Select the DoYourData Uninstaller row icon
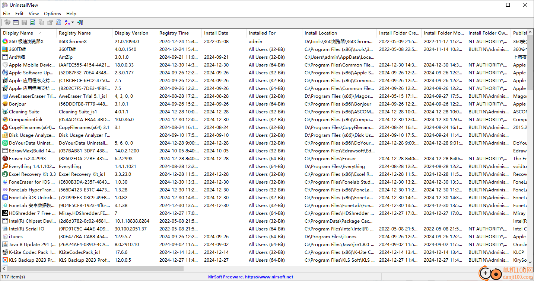534x281 pixels. point(5,143)
